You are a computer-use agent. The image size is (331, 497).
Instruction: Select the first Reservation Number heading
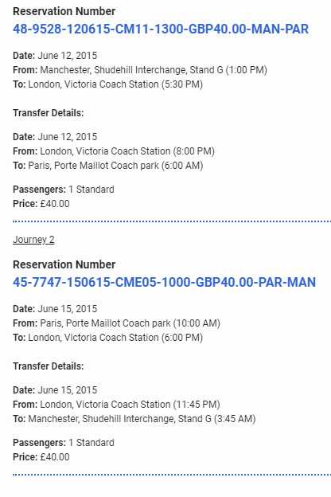pyautogui.click(x=64, y=11)
